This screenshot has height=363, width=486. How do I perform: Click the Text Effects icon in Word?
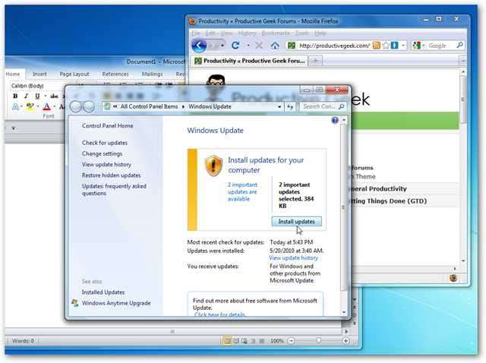click(x=15, y=106)
